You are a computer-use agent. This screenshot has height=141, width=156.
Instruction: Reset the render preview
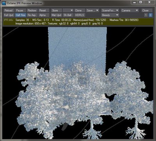tap(44, 11)
